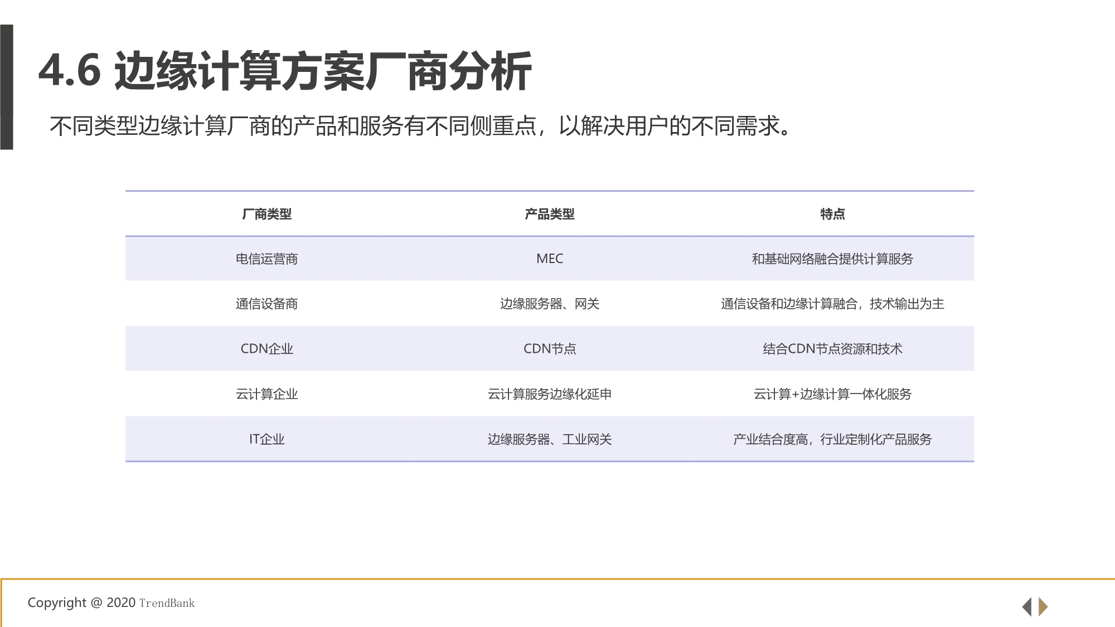Select the 电信运营商 row in the table
Screen dimensions: 1115x627
coord(268,259)
